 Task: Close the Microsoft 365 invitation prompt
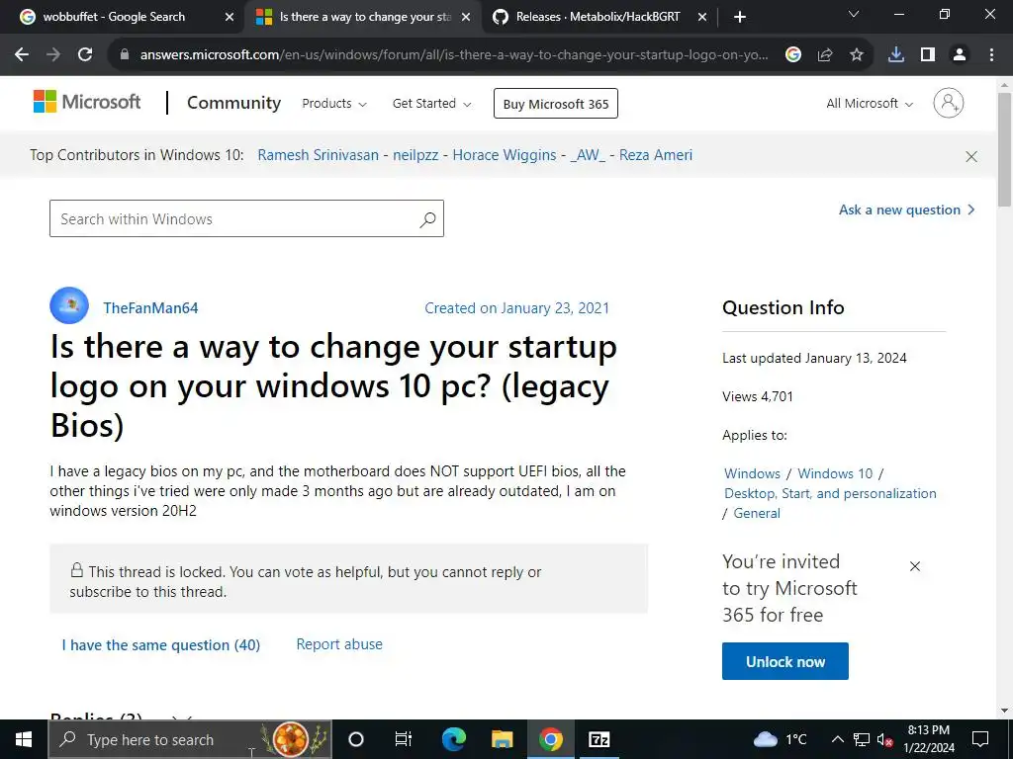coord(915,566)
